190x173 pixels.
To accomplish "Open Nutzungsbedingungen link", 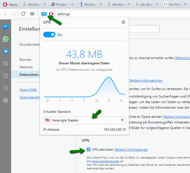I will tap(105, 161).
